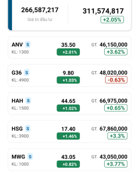Click the ANV +3.62% profit badge
This screenshot has height=172, width=139.
(116, 52)
